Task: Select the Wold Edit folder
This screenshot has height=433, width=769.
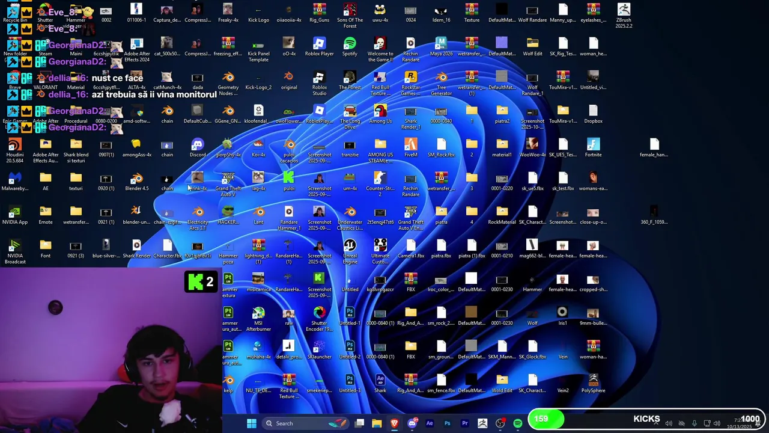Action: tap(502, 384)
